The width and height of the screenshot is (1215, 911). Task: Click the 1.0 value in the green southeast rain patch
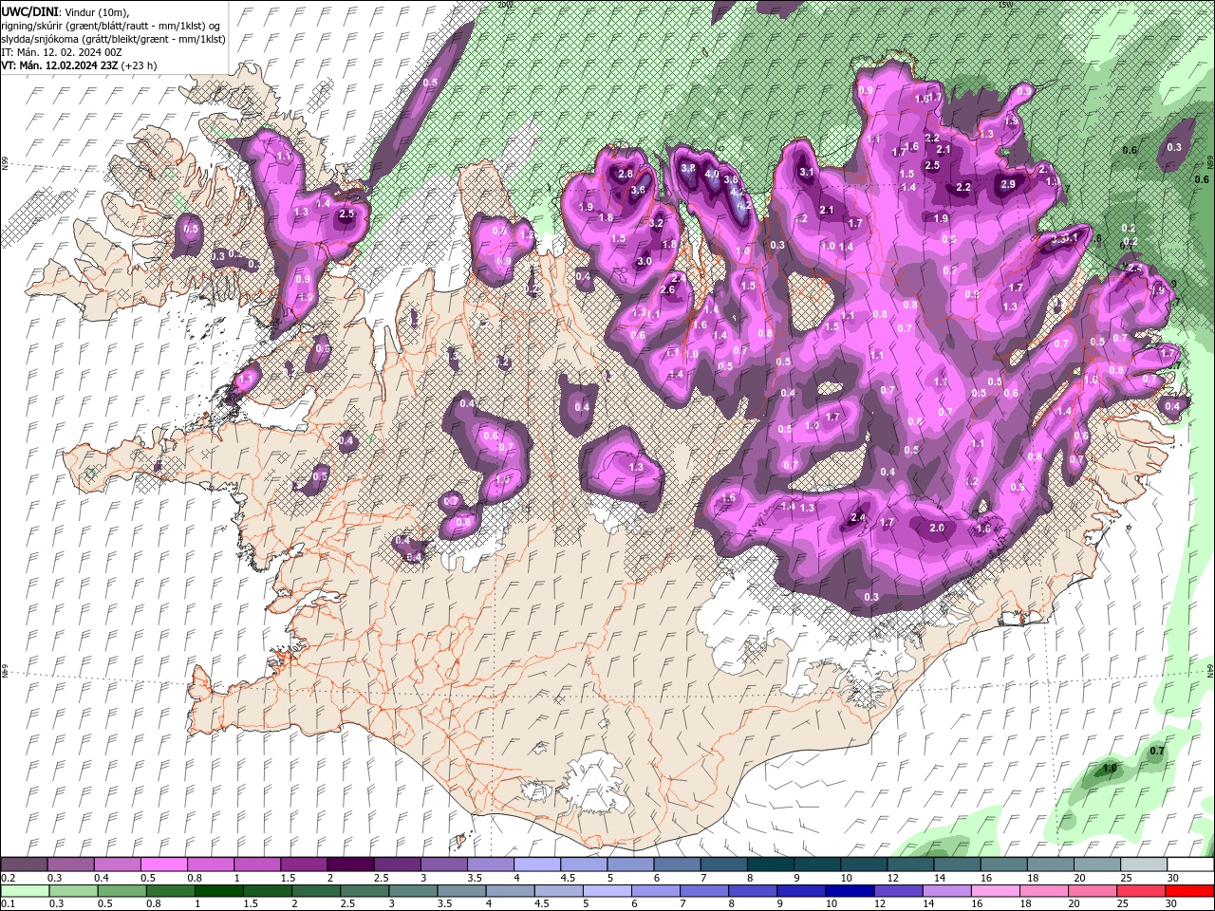point(1110,768)
